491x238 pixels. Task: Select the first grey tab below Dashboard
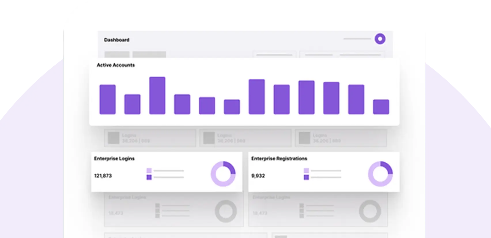(x=117, y=55)
